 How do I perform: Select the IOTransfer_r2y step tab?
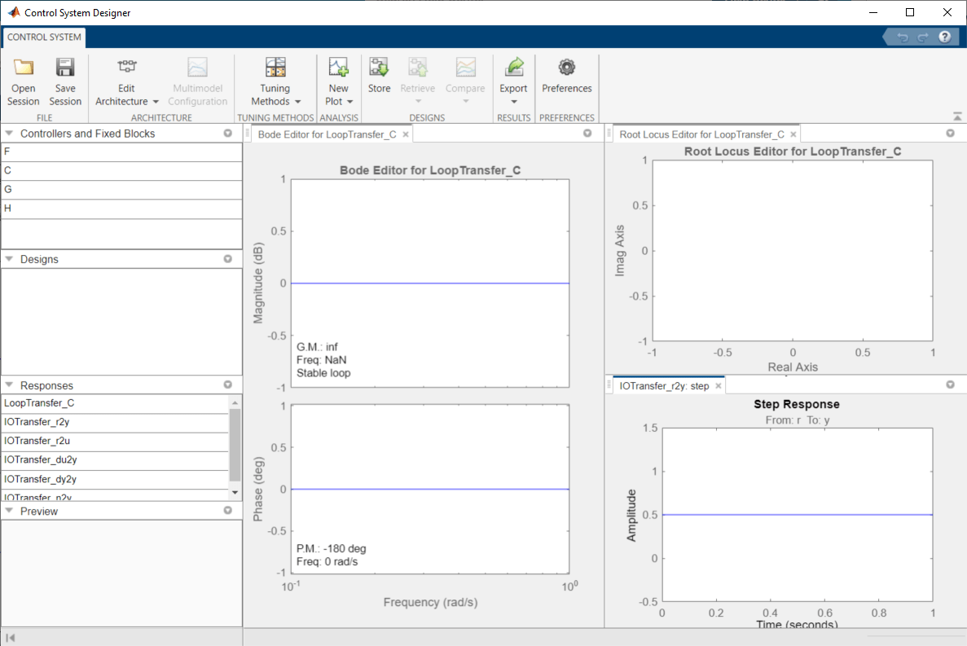[x=664, y=385]
